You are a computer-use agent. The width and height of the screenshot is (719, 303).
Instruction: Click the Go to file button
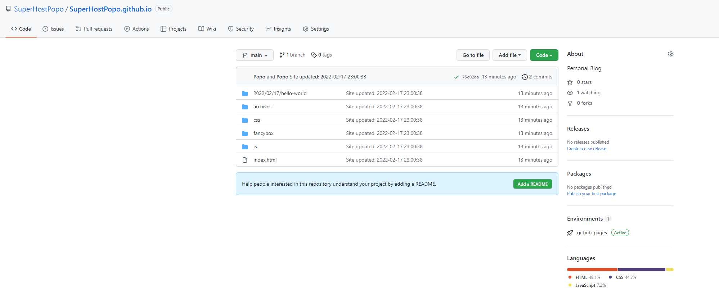473,55
